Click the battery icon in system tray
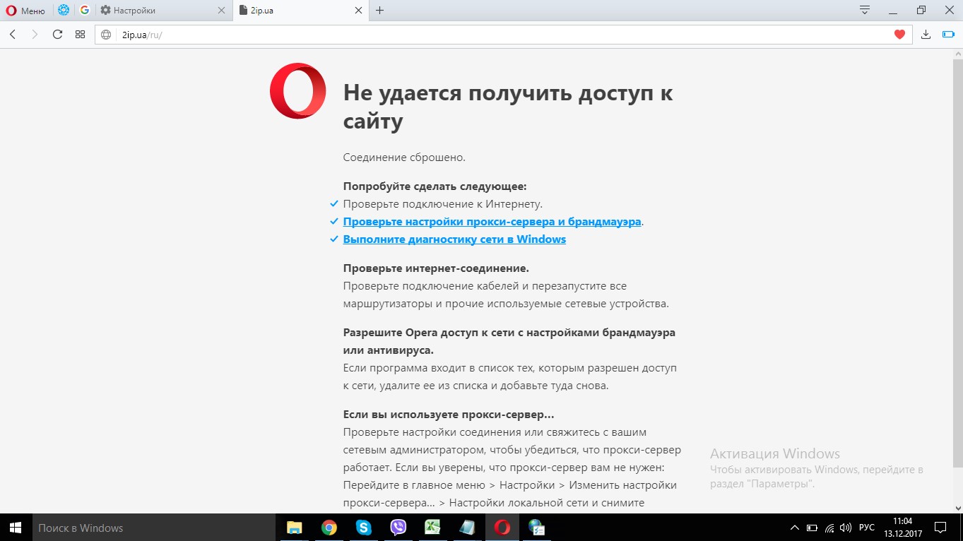Viewport: 963px width, 541px height. (x=813, y=528)
